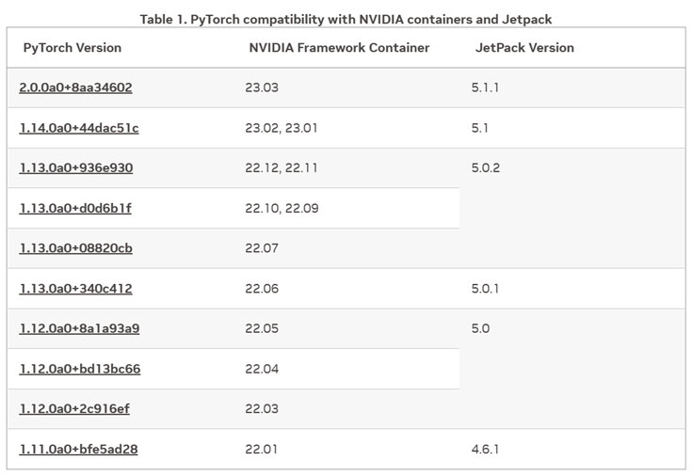The height and width of the screenshot is (476, 693).
Task: Click the 22.12, 22.11 container cell
Action: [280, 167]
